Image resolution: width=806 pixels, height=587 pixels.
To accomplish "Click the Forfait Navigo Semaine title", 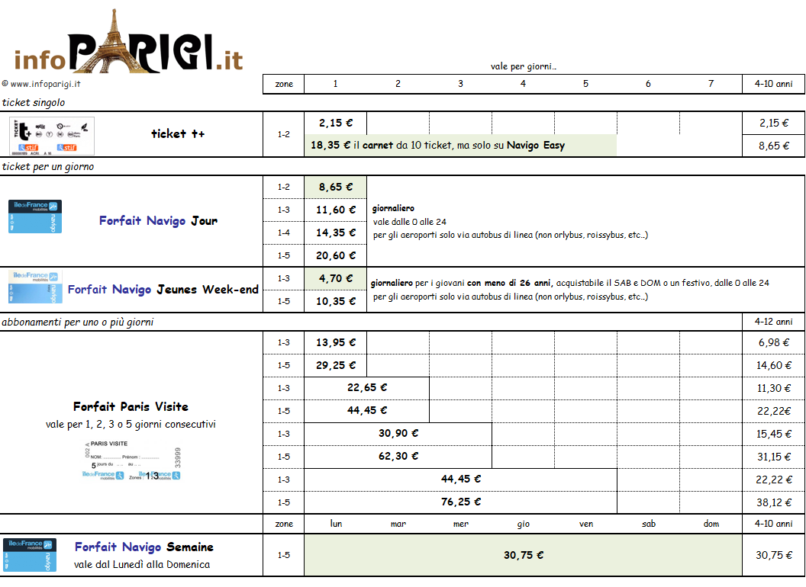I will click(x=143, y=547).
